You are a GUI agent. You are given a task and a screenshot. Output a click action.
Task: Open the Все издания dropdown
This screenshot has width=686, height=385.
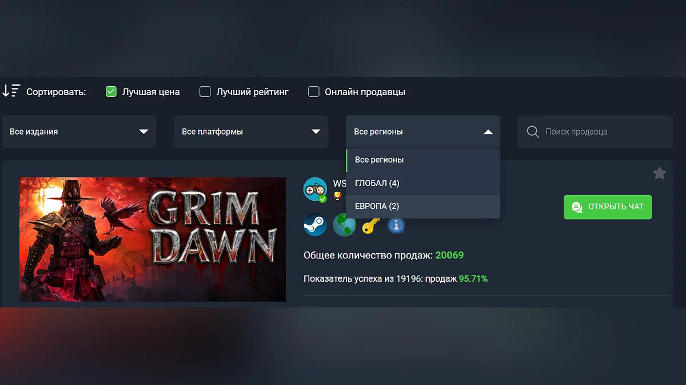point(79,132)
